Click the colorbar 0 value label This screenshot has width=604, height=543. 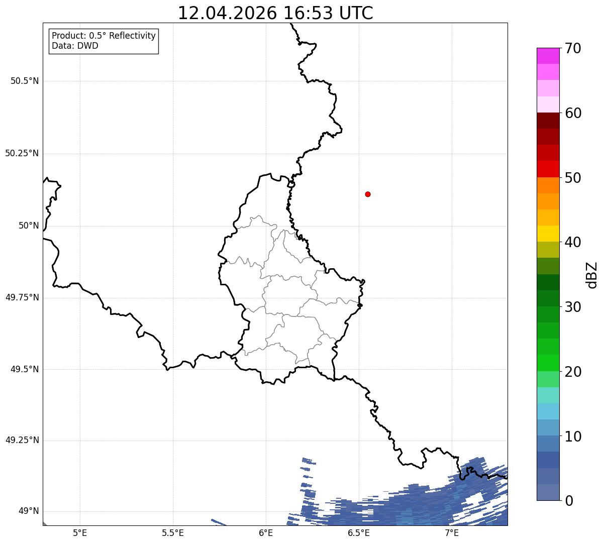click(568, 500)
